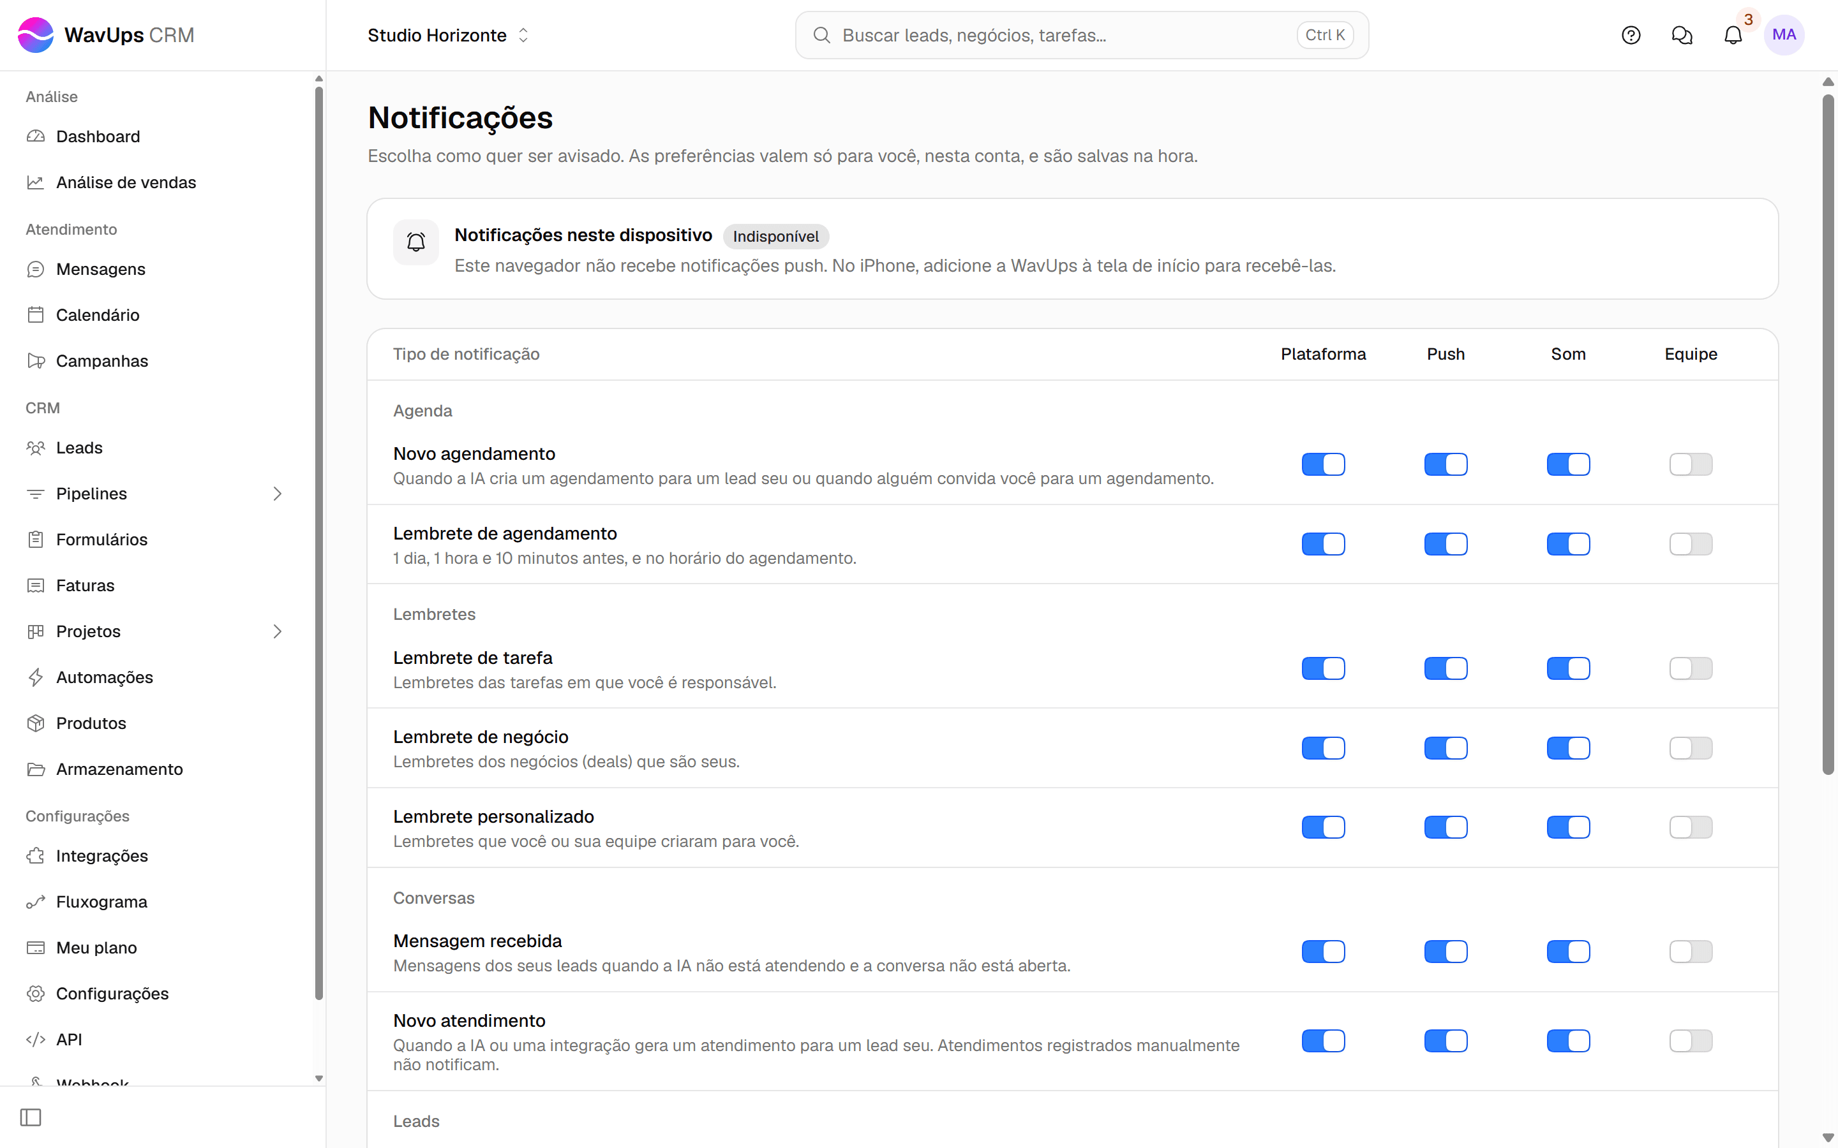Toggle Push for Lembrete de agendamento
The width and height of the screenshot is (1838, 1148).
pyautogui.click(x=1446, y=545)
